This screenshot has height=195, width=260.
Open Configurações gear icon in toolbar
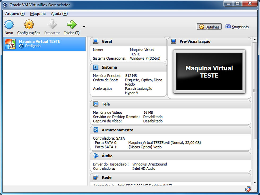(x=29, y=24)
